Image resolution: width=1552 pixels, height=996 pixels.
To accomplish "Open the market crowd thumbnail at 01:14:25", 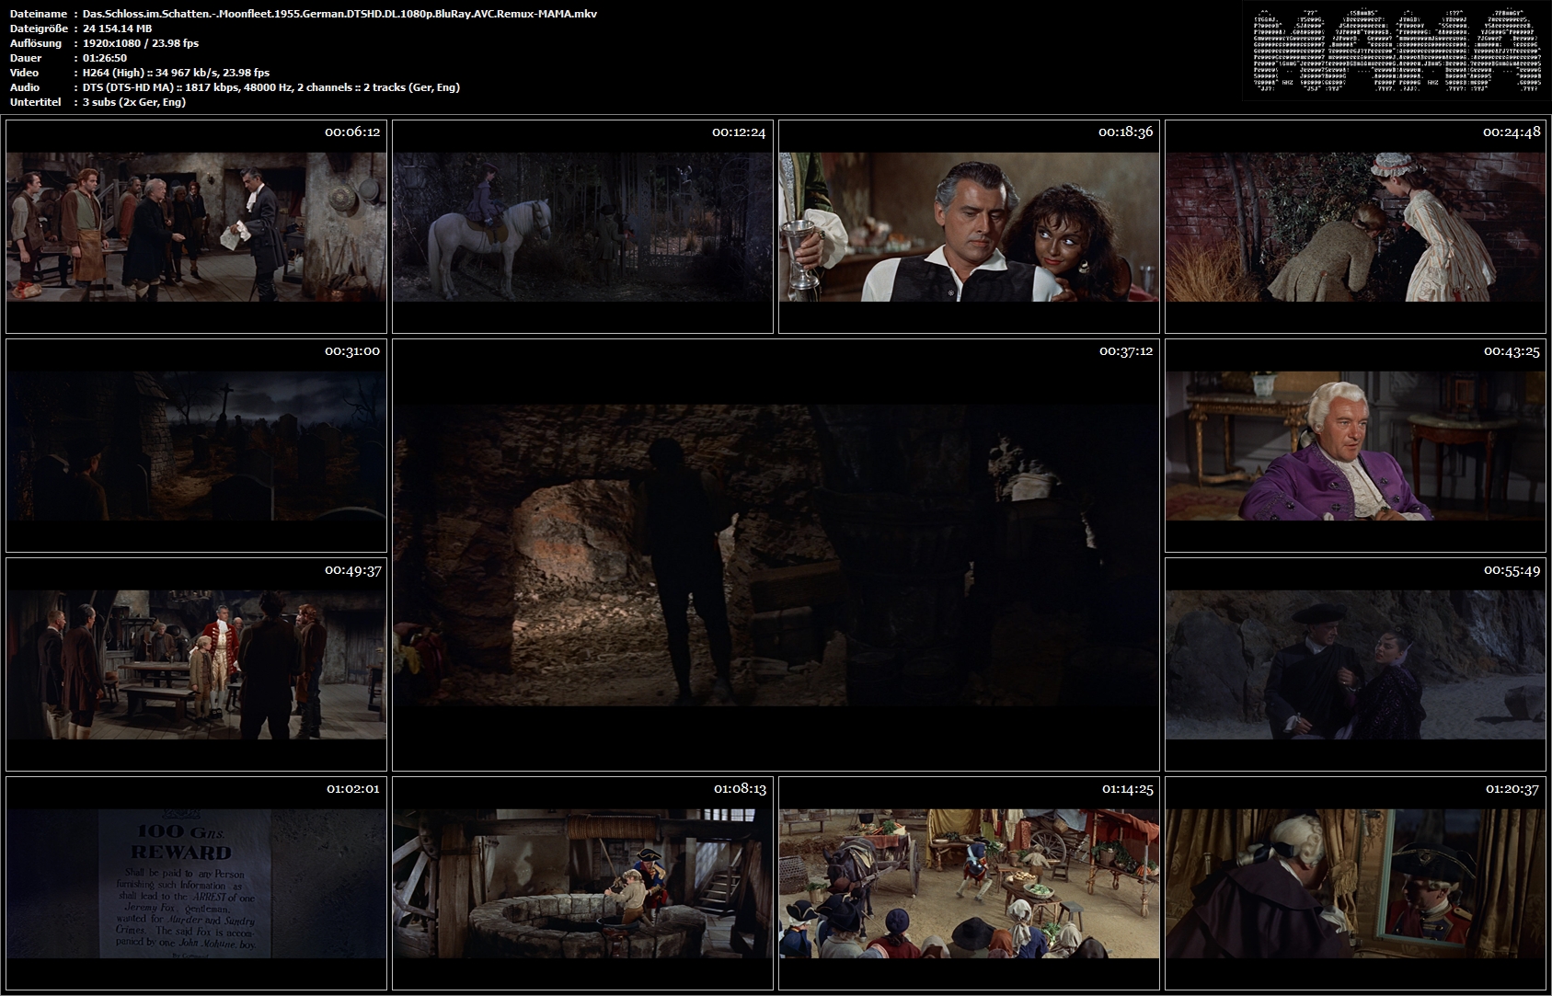I will coord(969,883).
